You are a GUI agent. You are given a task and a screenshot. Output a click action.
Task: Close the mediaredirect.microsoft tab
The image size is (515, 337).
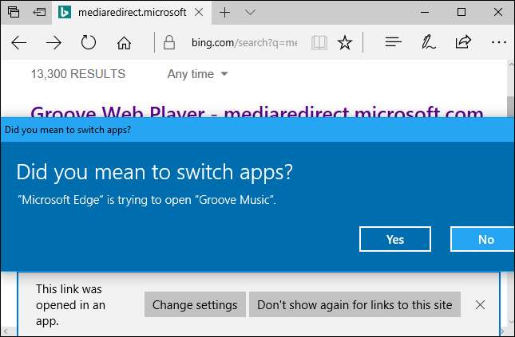click(199, 13)
